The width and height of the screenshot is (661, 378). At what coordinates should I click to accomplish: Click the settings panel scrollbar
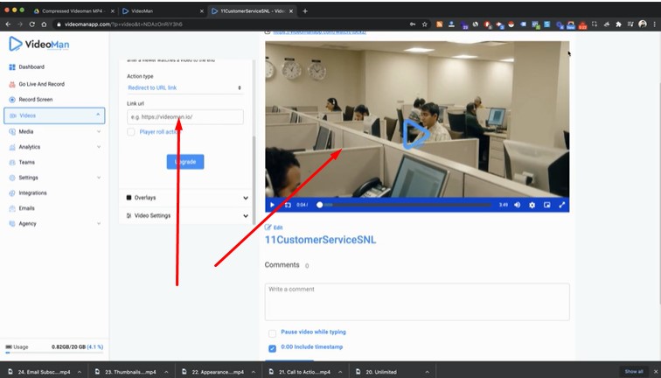(254, 180)
